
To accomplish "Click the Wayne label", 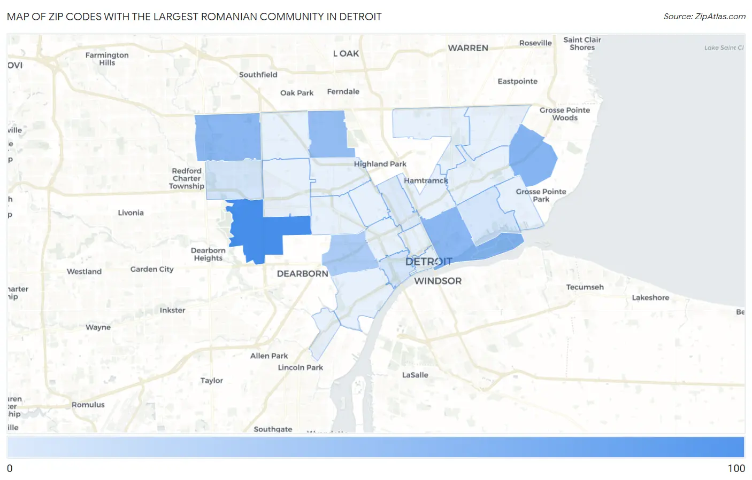I will (x=98, y=327).
